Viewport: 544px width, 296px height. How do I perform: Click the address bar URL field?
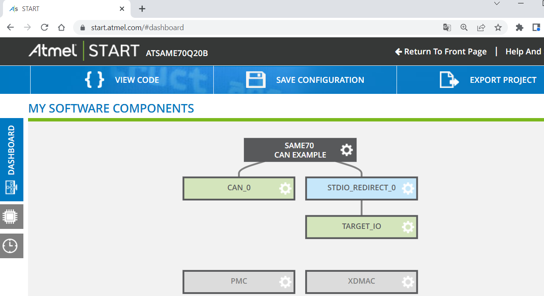255,28
